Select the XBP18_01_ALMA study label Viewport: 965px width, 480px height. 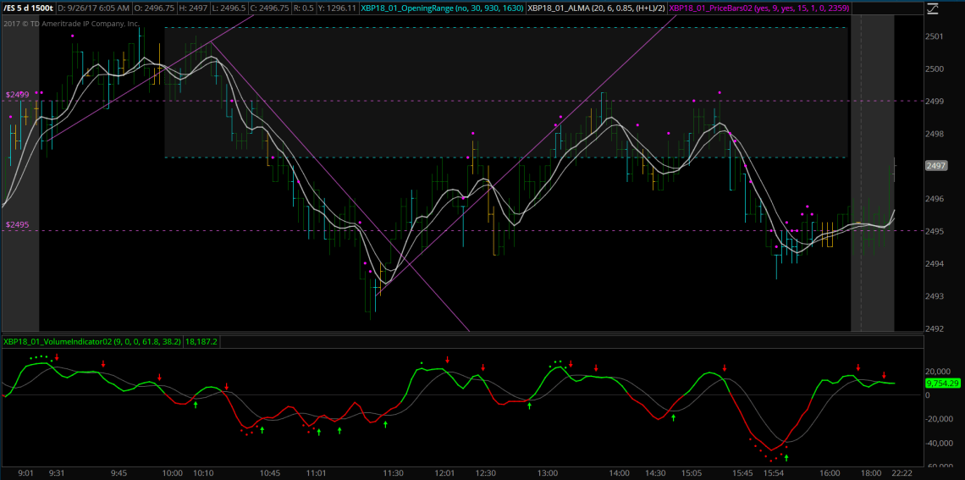pyautogui.click(x=595, y=8)
